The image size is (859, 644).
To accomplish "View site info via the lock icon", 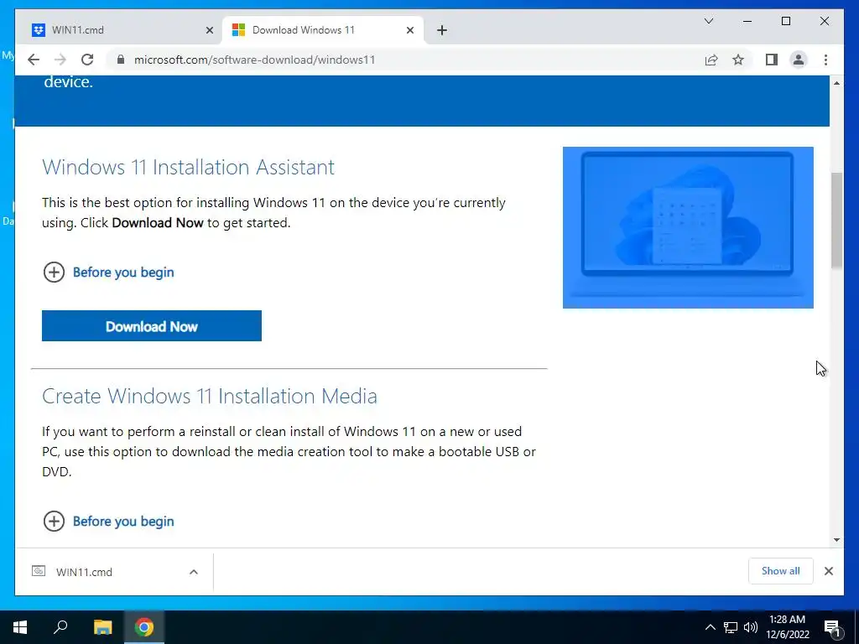I will coord(121,60).
